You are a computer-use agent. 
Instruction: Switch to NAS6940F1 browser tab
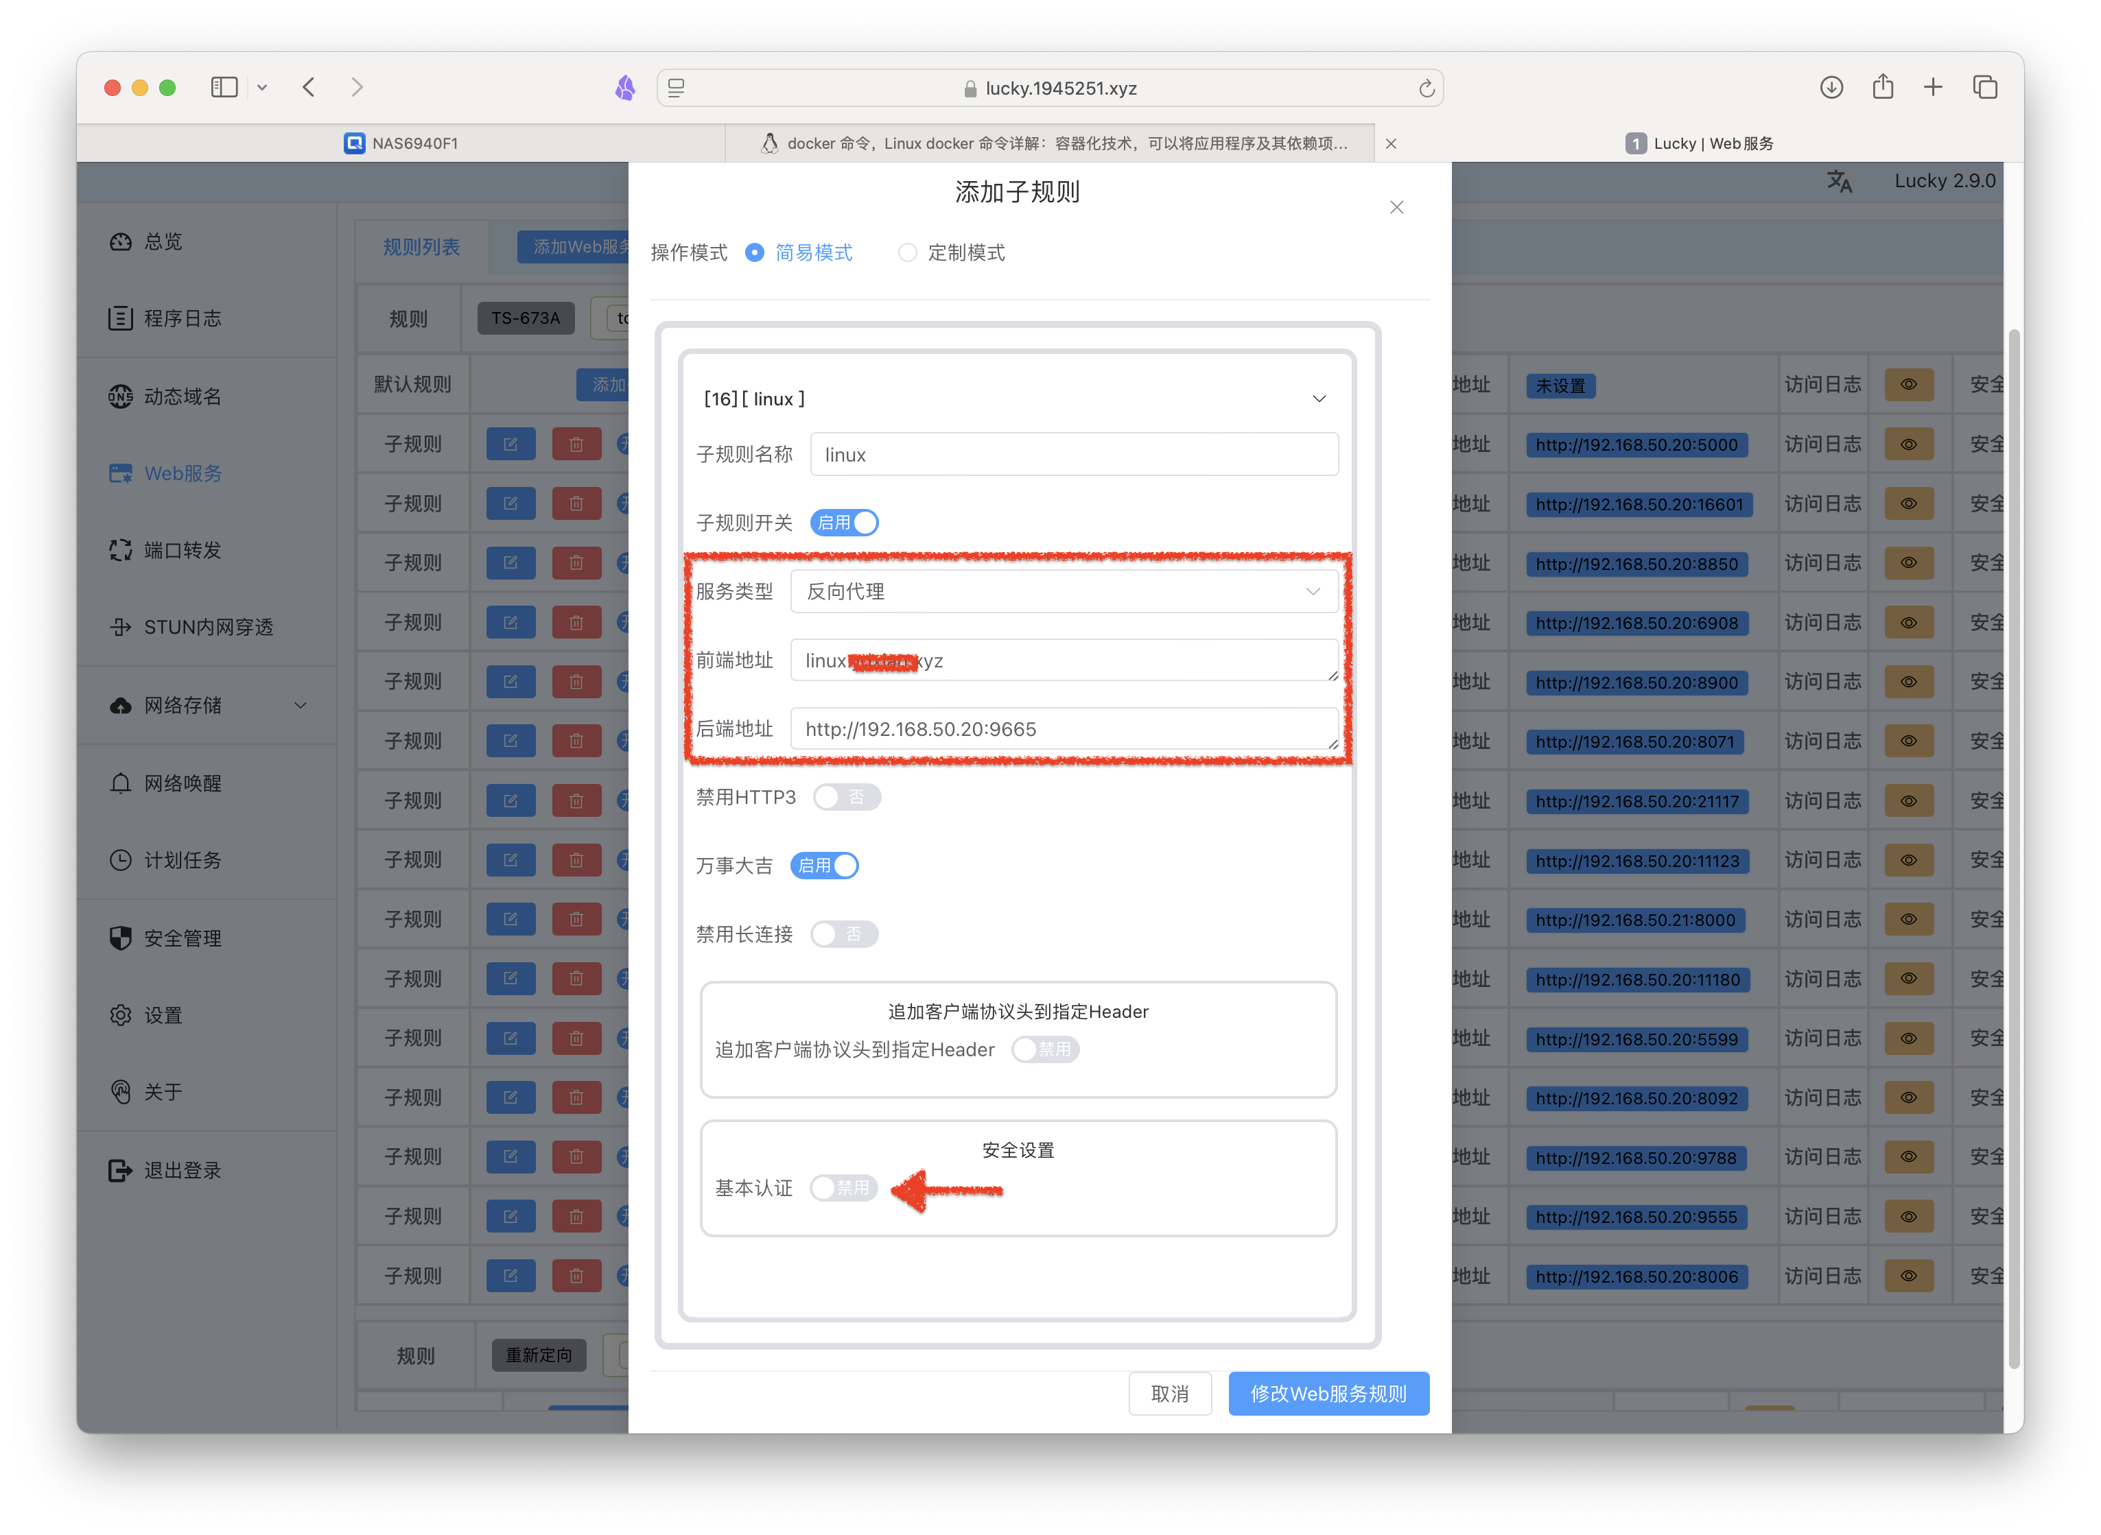[x=401, y=143]
